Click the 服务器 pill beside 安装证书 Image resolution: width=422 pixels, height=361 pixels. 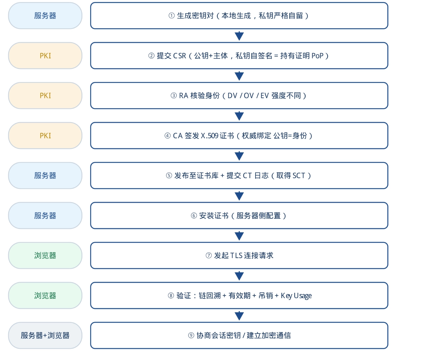pyautogui.click(x=45, y=216)
